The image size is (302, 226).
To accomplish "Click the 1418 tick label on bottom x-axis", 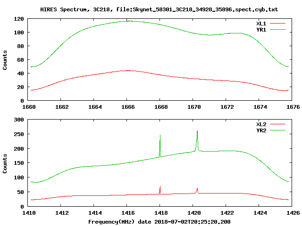I will click(x=161, y=213).
